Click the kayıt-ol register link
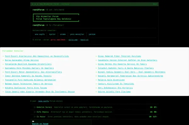Viewport: 189px width, 125px height. click(84, 40)
